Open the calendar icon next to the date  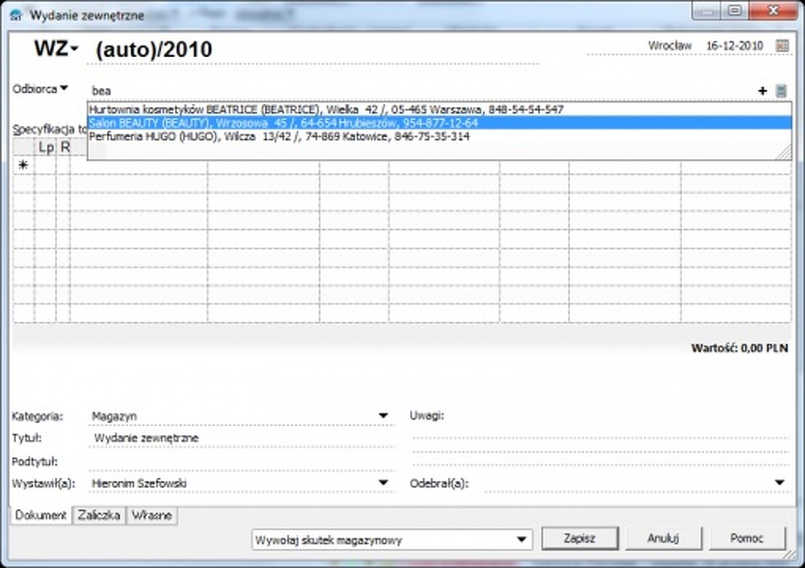coord(781,45)
